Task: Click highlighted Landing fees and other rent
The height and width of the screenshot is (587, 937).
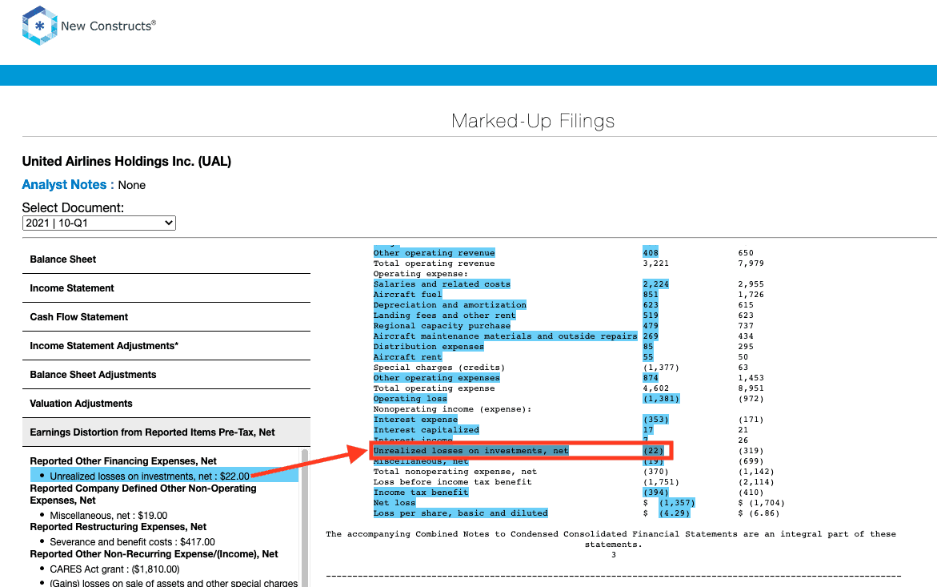Action: (444, 315)
